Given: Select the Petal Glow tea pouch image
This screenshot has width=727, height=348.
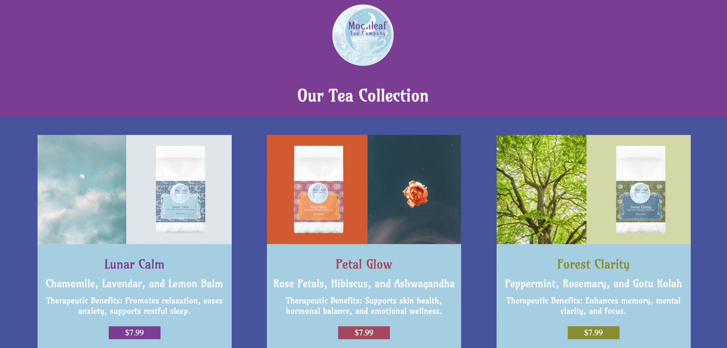Looking at the screenshot, I should (x=317, y=189).
